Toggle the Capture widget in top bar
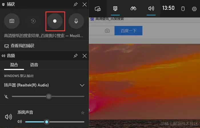Viewport: 200px width, 128px height. pos(115,9)
